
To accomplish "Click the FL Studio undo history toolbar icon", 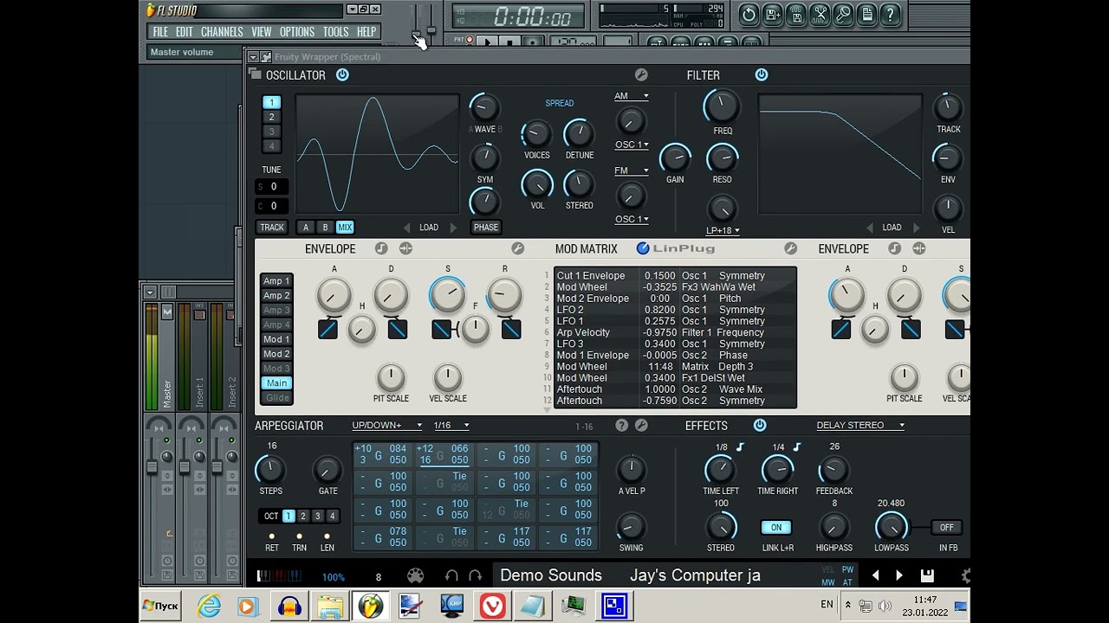I will point(749,15).
